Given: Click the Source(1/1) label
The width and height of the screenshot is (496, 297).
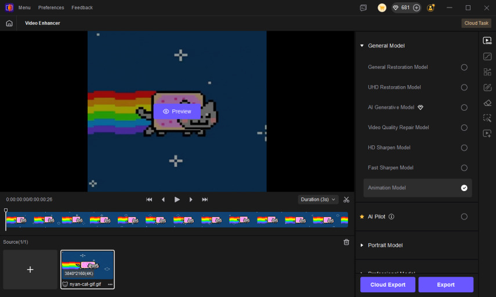Looking at the screenshot, I should click(x=16, y=242).
